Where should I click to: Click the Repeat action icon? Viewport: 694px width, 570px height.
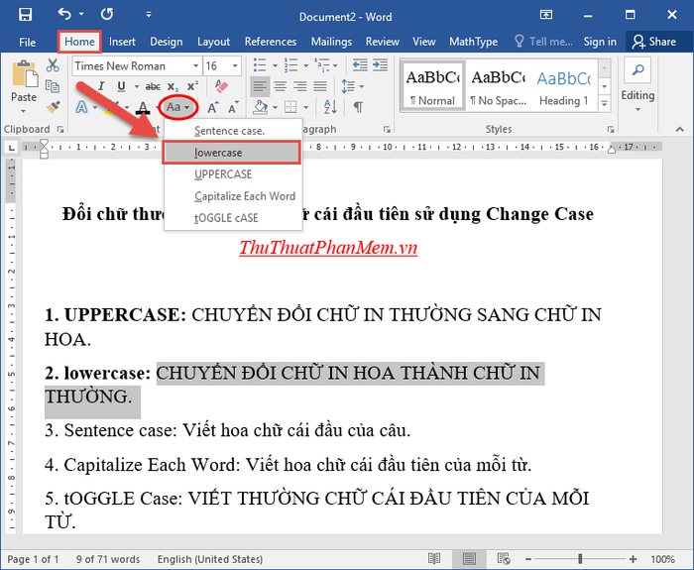(x=107, y=15)
